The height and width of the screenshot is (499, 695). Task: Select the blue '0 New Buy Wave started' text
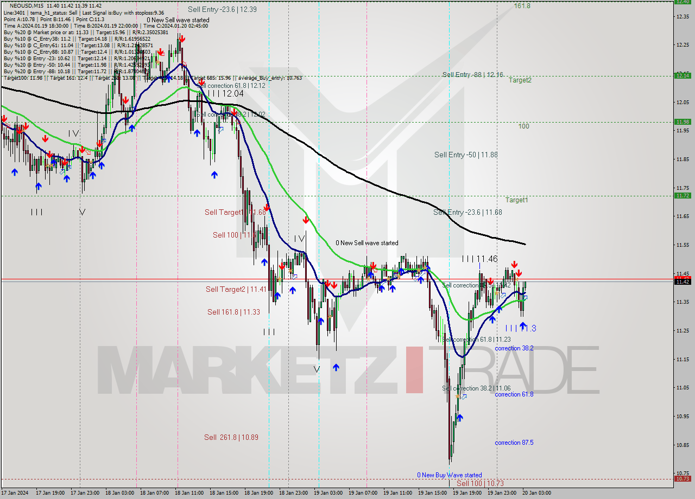(x=449, y=475)
